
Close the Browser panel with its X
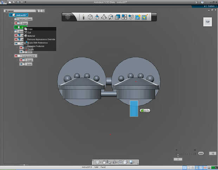(x=43, y=11)
